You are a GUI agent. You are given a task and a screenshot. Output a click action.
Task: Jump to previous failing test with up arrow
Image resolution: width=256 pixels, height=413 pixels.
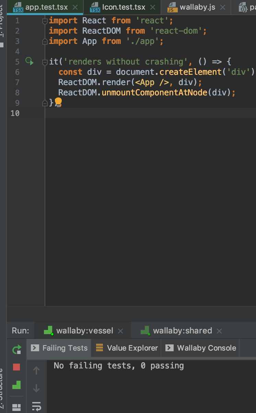(x=36, y=370)
